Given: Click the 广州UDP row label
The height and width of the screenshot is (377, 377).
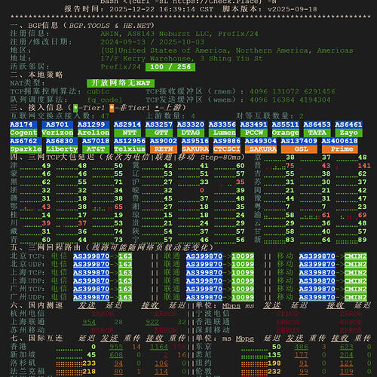Looking at the screenshot, I should (27, 297).
